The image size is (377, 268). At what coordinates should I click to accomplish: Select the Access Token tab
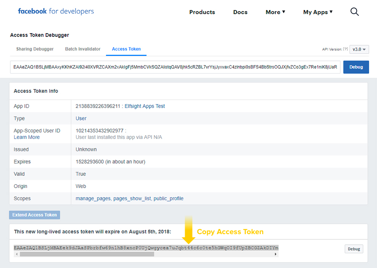[126, 49]
